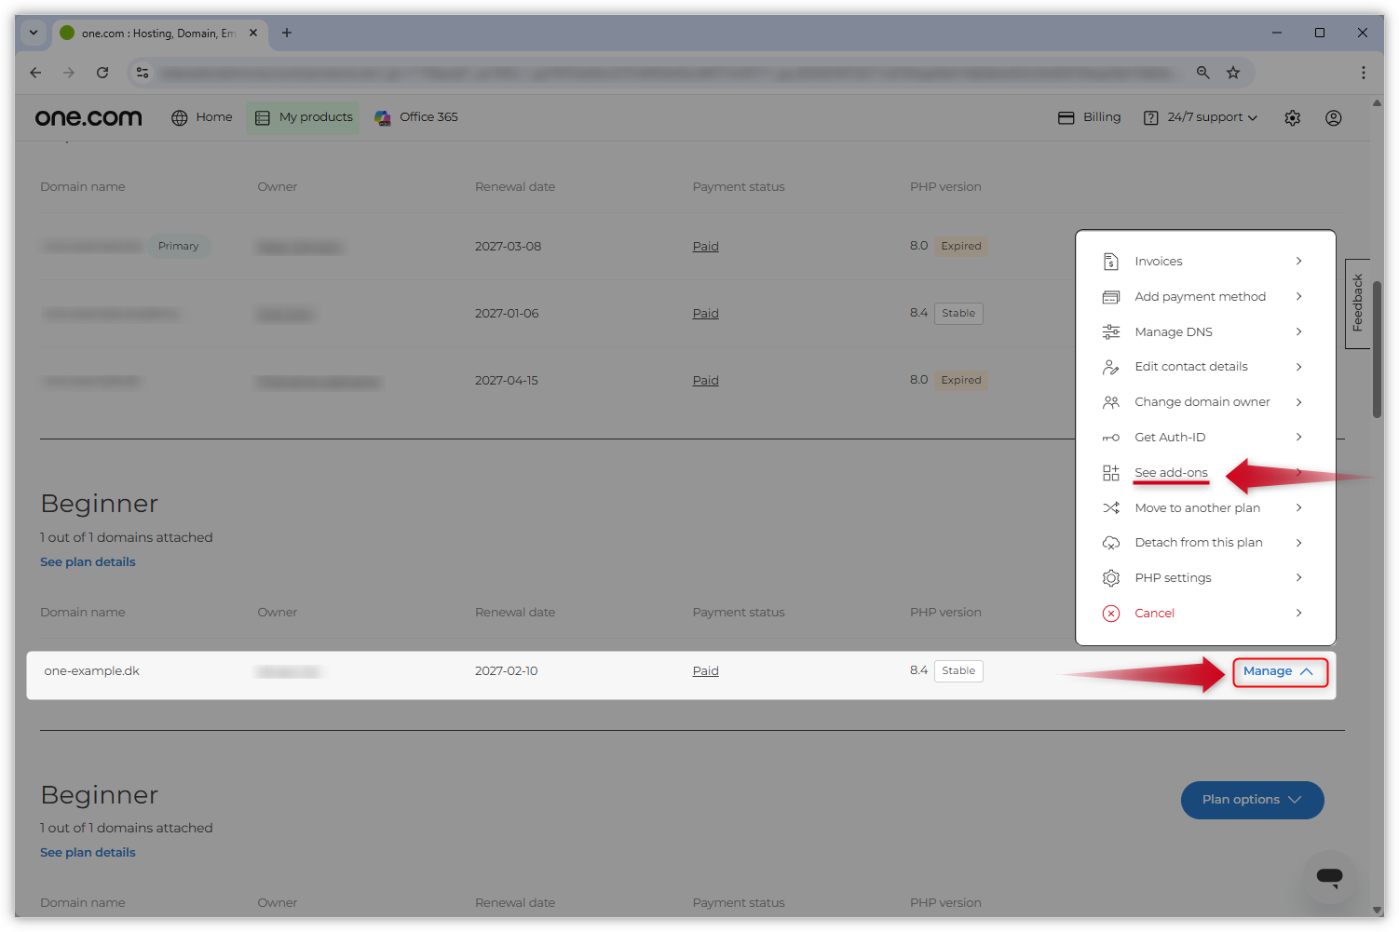Reload the page

coord(102,73)
